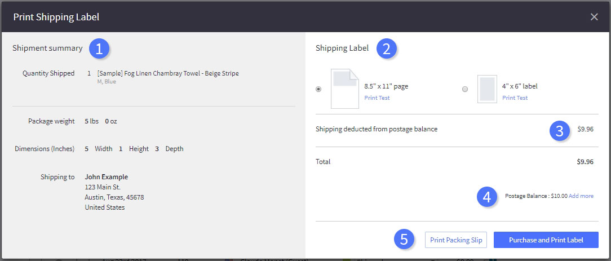The image size is (611, 261).
Task: Click the Dimensions (Inches) label
Action: tap(45, 149)
